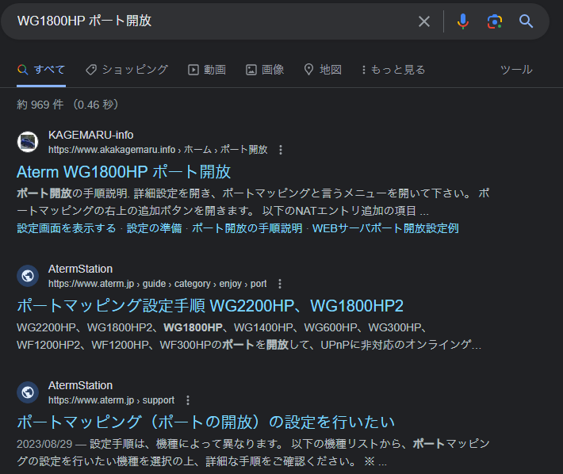Click the magnifying glass search button
563x474 pixels.
pyautogui.click(x=526, y=21)
